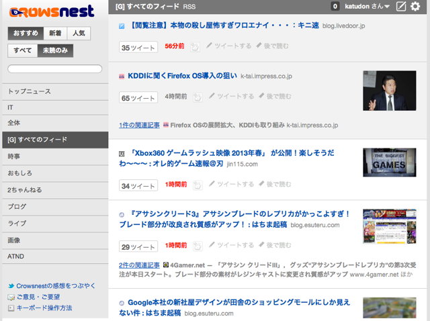
Task: Click ツイートする on the KDDI article
Action: point(231,96)
